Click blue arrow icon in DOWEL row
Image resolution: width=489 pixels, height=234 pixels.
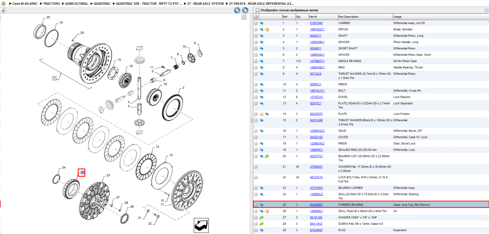pyautogui.click(x=262, y=97)
